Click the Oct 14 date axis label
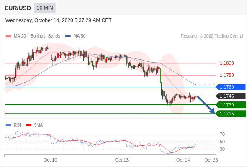The width and height of the screenshot is (247, 167). click(x=183, y=160)
